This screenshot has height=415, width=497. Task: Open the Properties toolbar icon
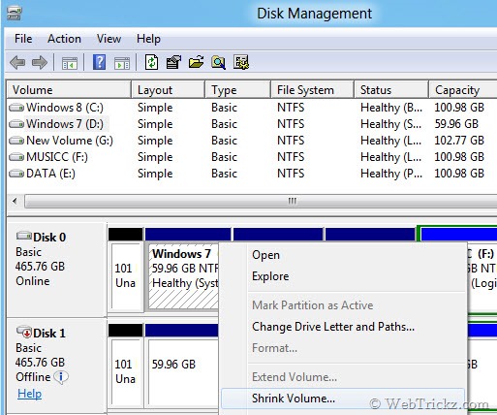coord(173,62)
